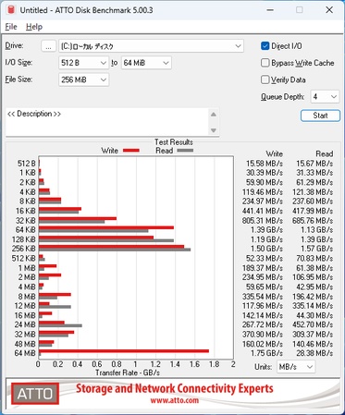The image size is (345, 415).
Task: Click the Write column header
Action: click(275, 153)
